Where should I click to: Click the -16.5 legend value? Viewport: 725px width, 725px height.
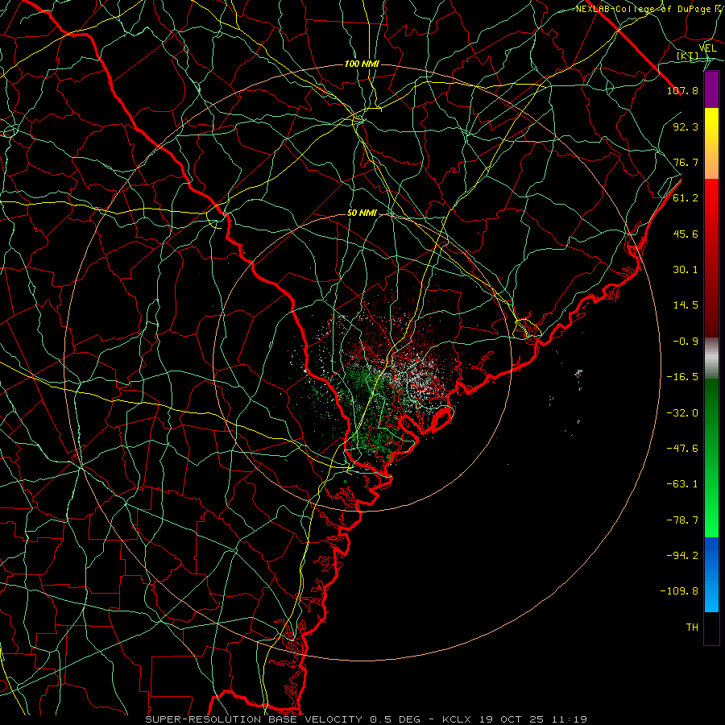682,377
